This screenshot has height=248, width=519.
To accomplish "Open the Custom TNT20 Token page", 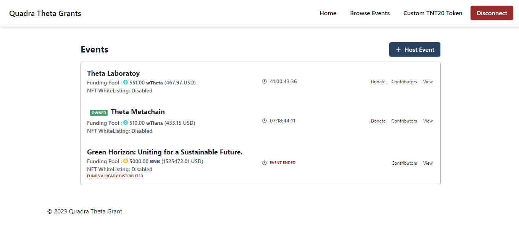I will (433, 13).
